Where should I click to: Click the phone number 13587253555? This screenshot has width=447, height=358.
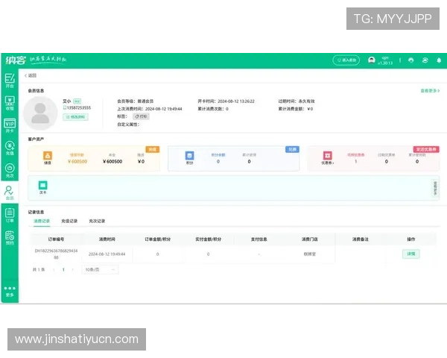[79, 107]
